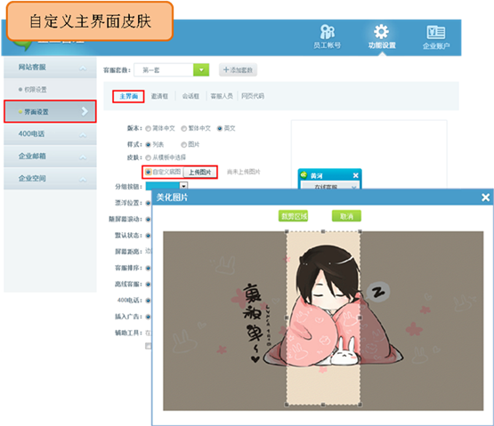Viewport: 494px width, 426px height.
Task: Select the 繁体中文 radio option
Action: click(x=184, y=128)
